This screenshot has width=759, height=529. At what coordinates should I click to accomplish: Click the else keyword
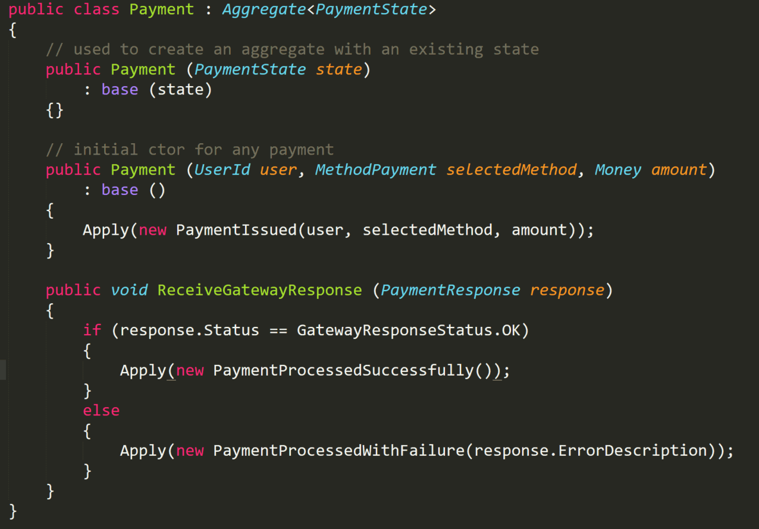click(x=101, y=410)
